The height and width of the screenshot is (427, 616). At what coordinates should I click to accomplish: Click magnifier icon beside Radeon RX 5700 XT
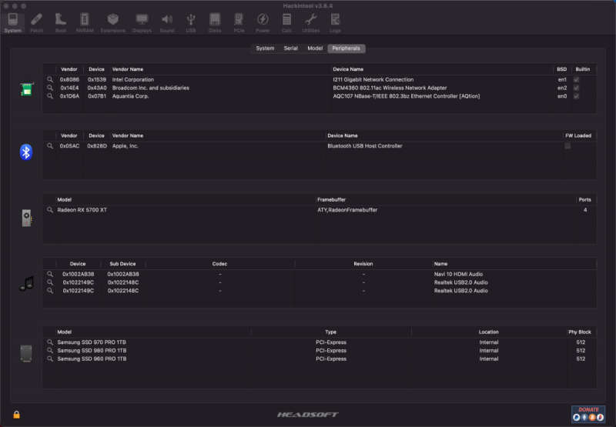point(50,209)
